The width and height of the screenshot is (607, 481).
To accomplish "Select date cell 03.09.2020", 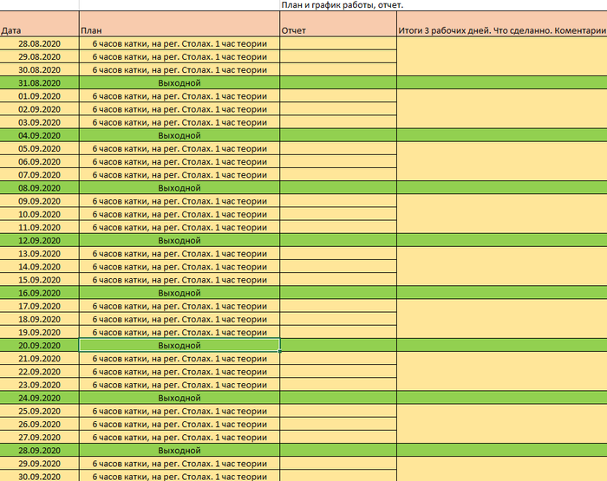I will tap(40, 123).
